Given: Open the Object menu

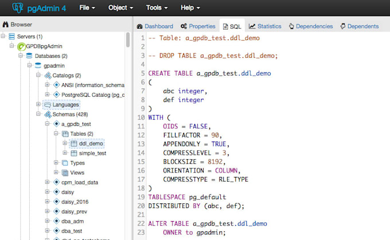Looking at the screenshot, I should pos(120,8).
